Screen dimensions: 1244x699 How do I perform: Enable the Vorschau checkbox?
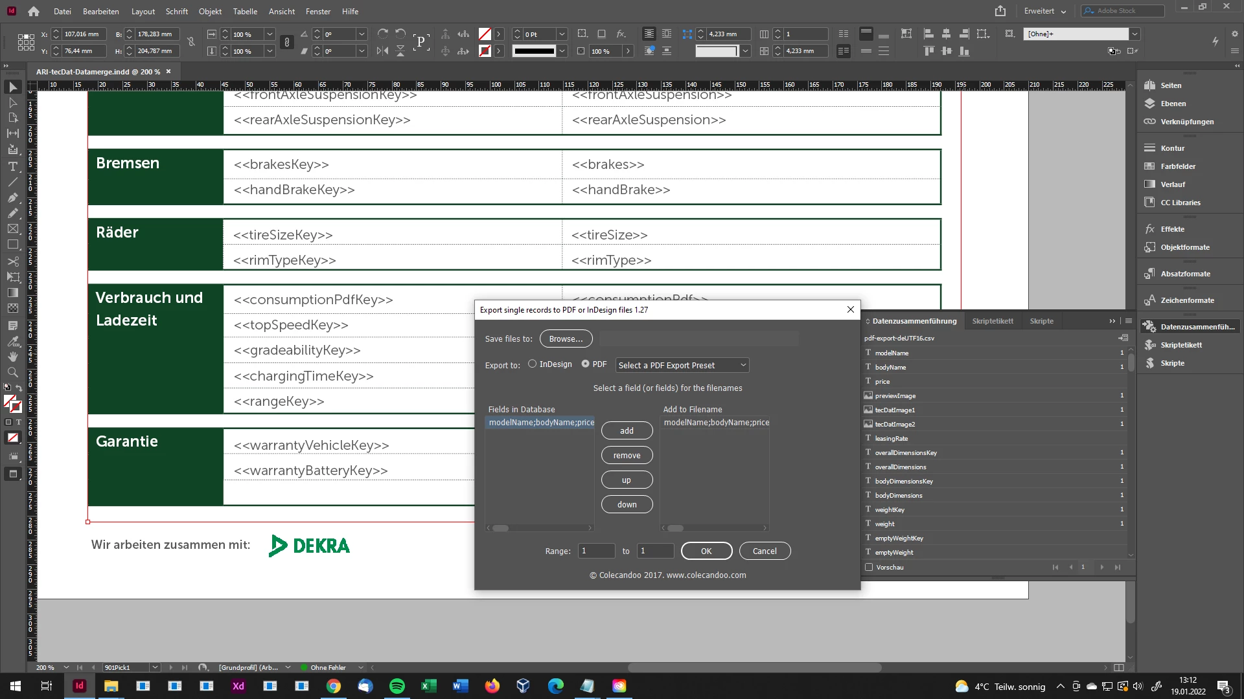[869, 567]
